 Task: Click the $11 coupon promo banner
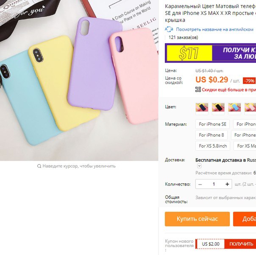pos(211,53)
